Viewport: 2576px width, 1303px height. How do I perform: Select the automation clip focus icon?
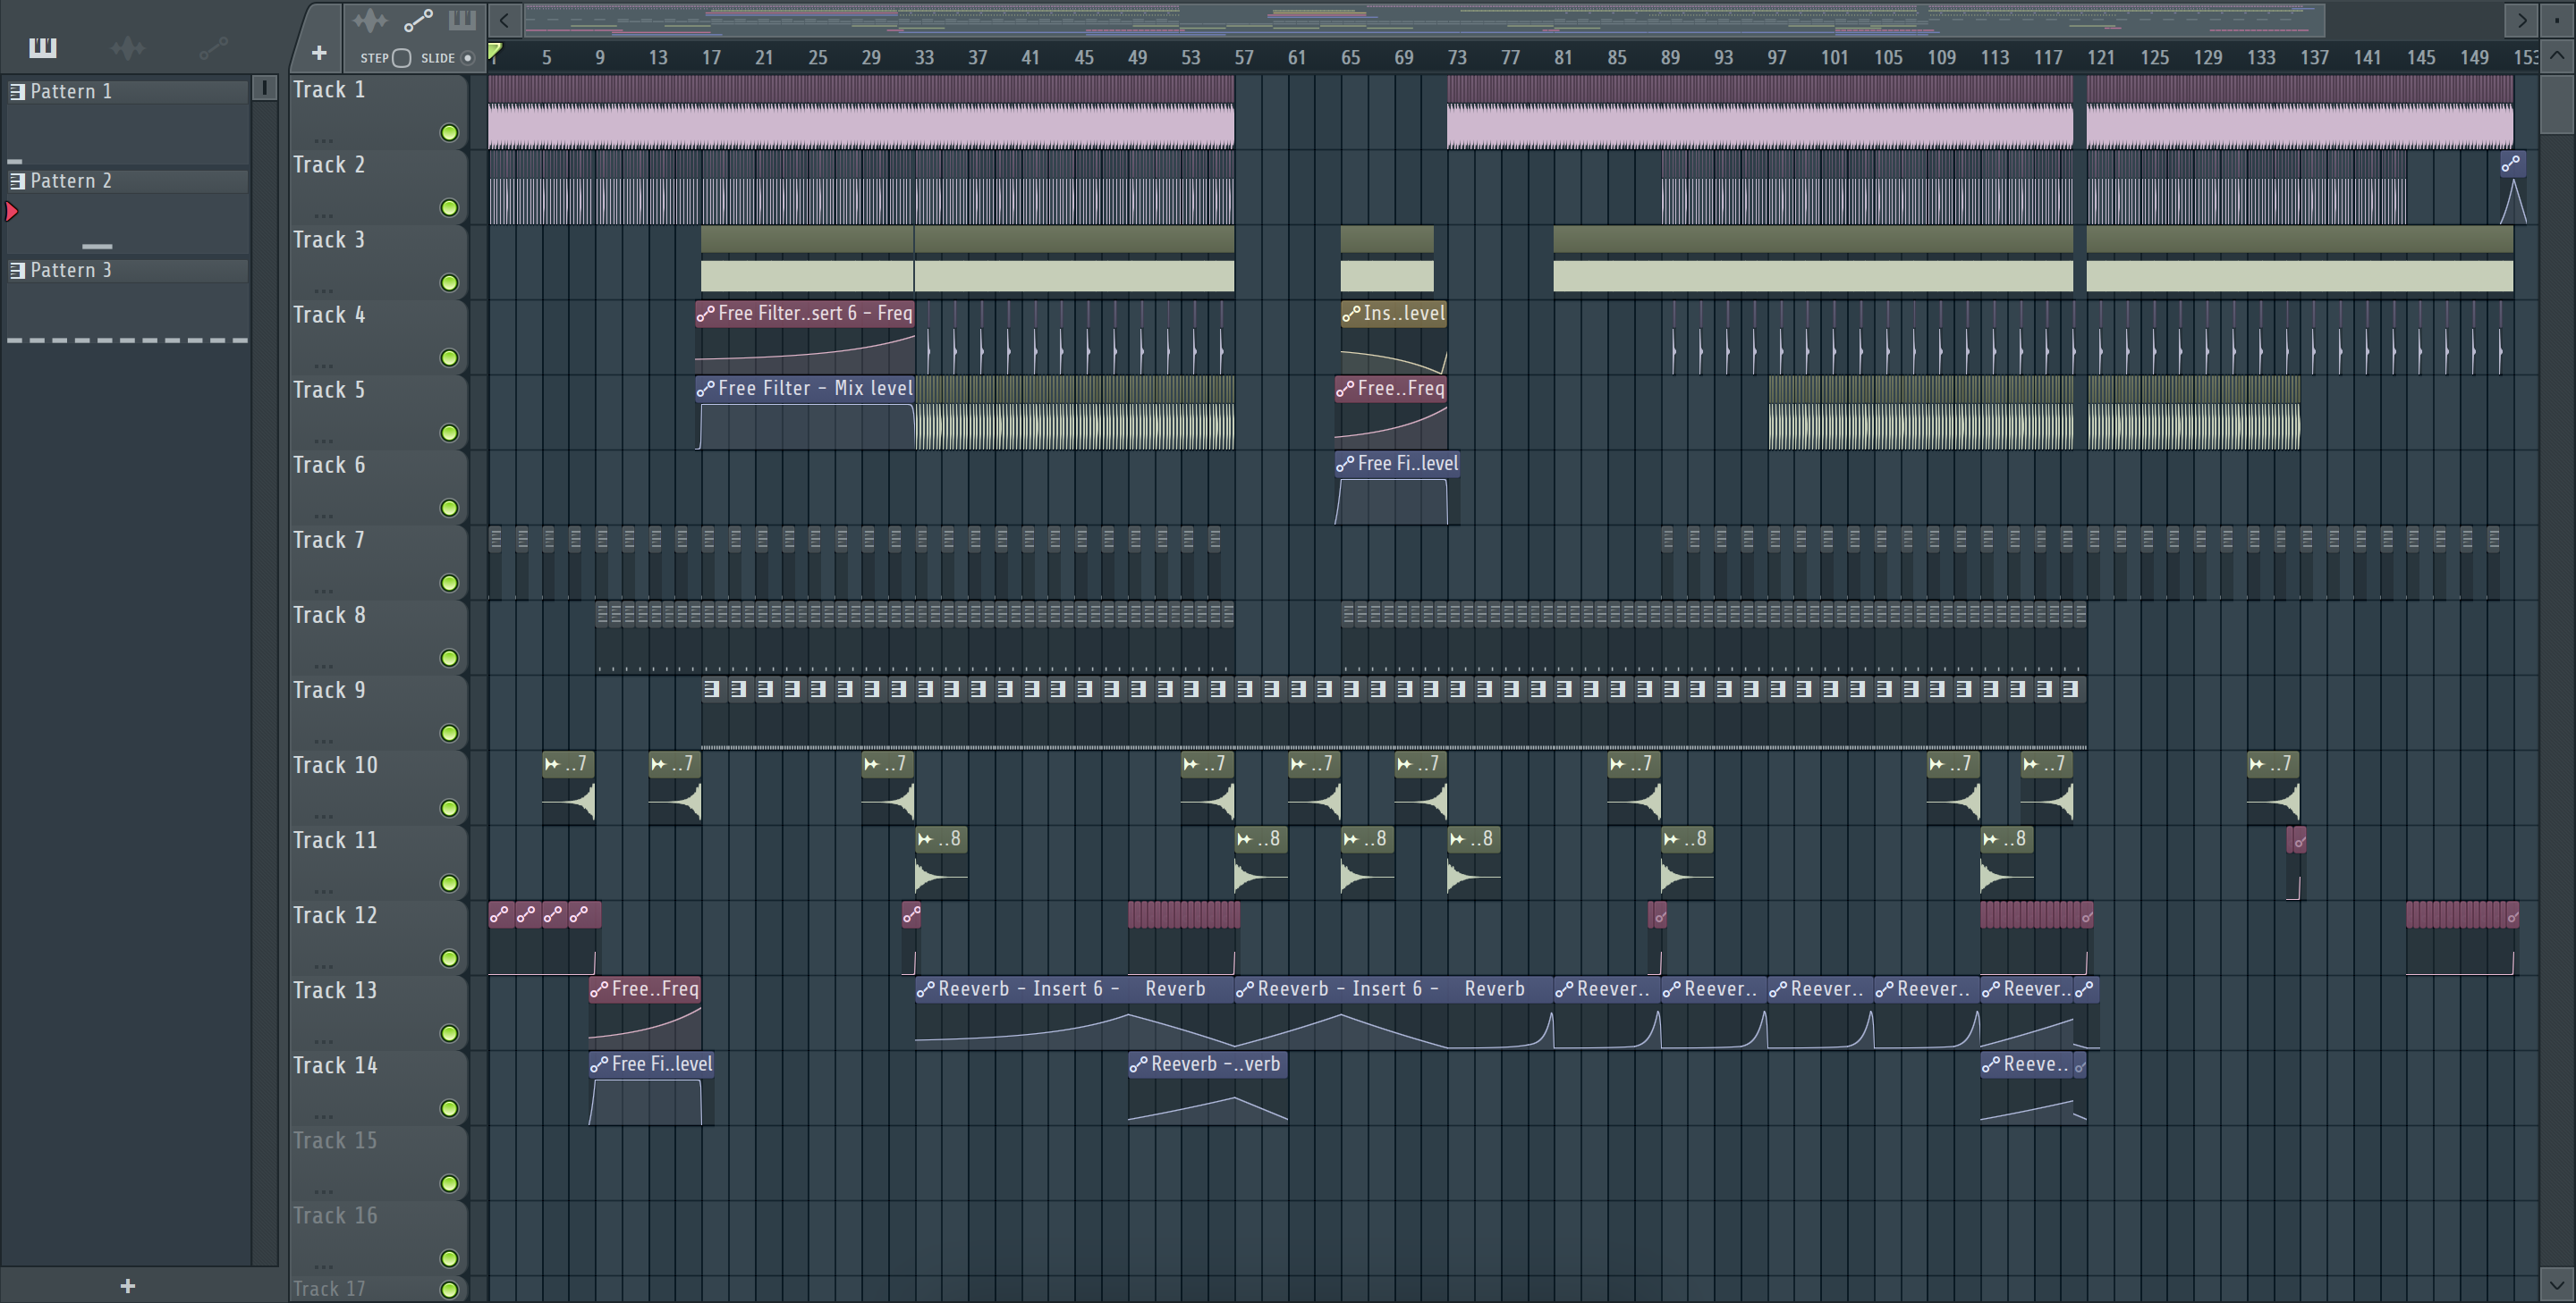pyautogui.click(x=418, y=20)
